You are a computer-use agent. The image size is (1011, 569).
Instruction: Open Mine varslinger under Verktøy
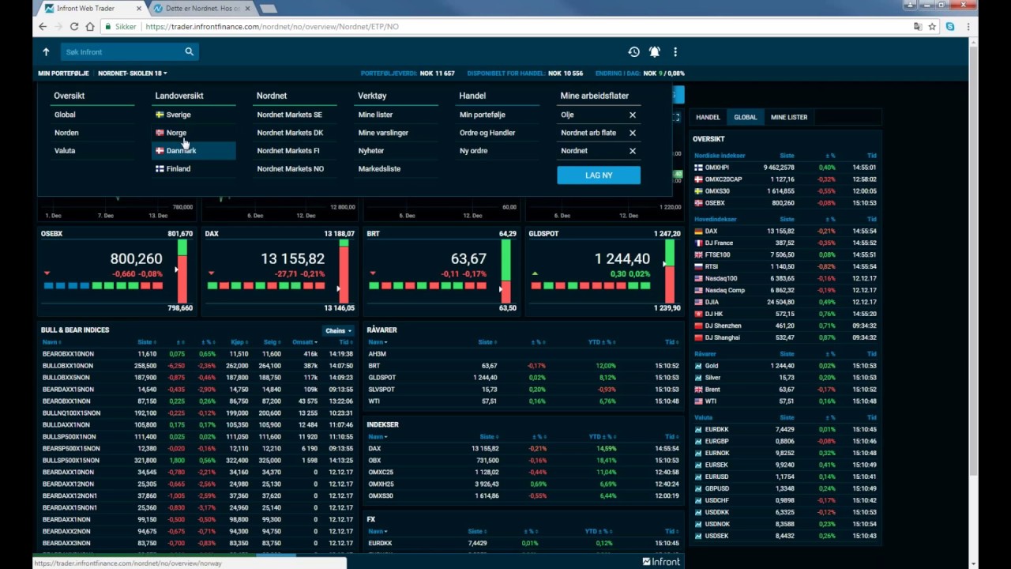(x=383, y=133)
